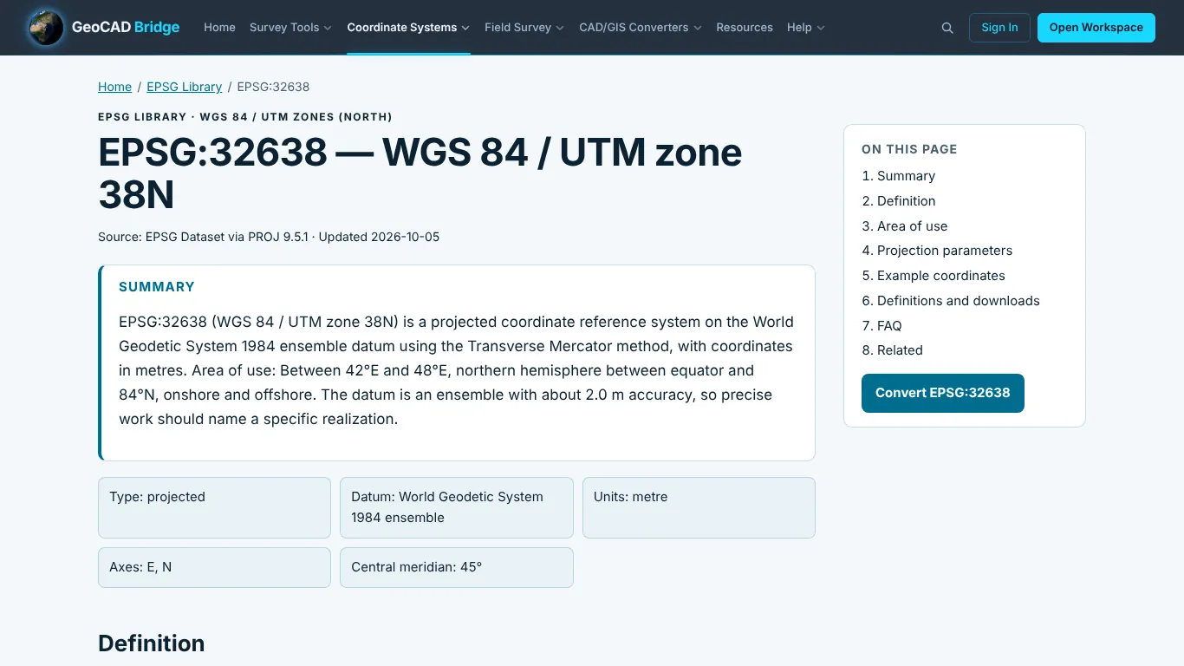Open the CAD/GIS Converters dropdown
This screenshot has width=1184, height=666.
(x=641, y=27)
